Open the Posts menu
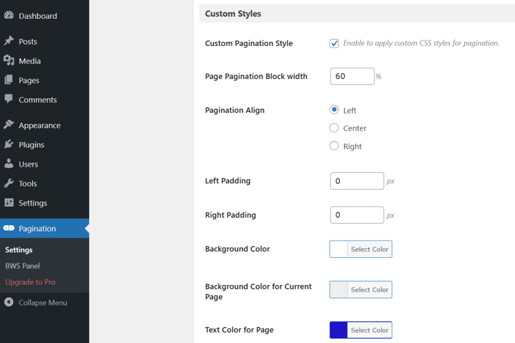This screenshot has height=343, width=515. tap(45, 41)
